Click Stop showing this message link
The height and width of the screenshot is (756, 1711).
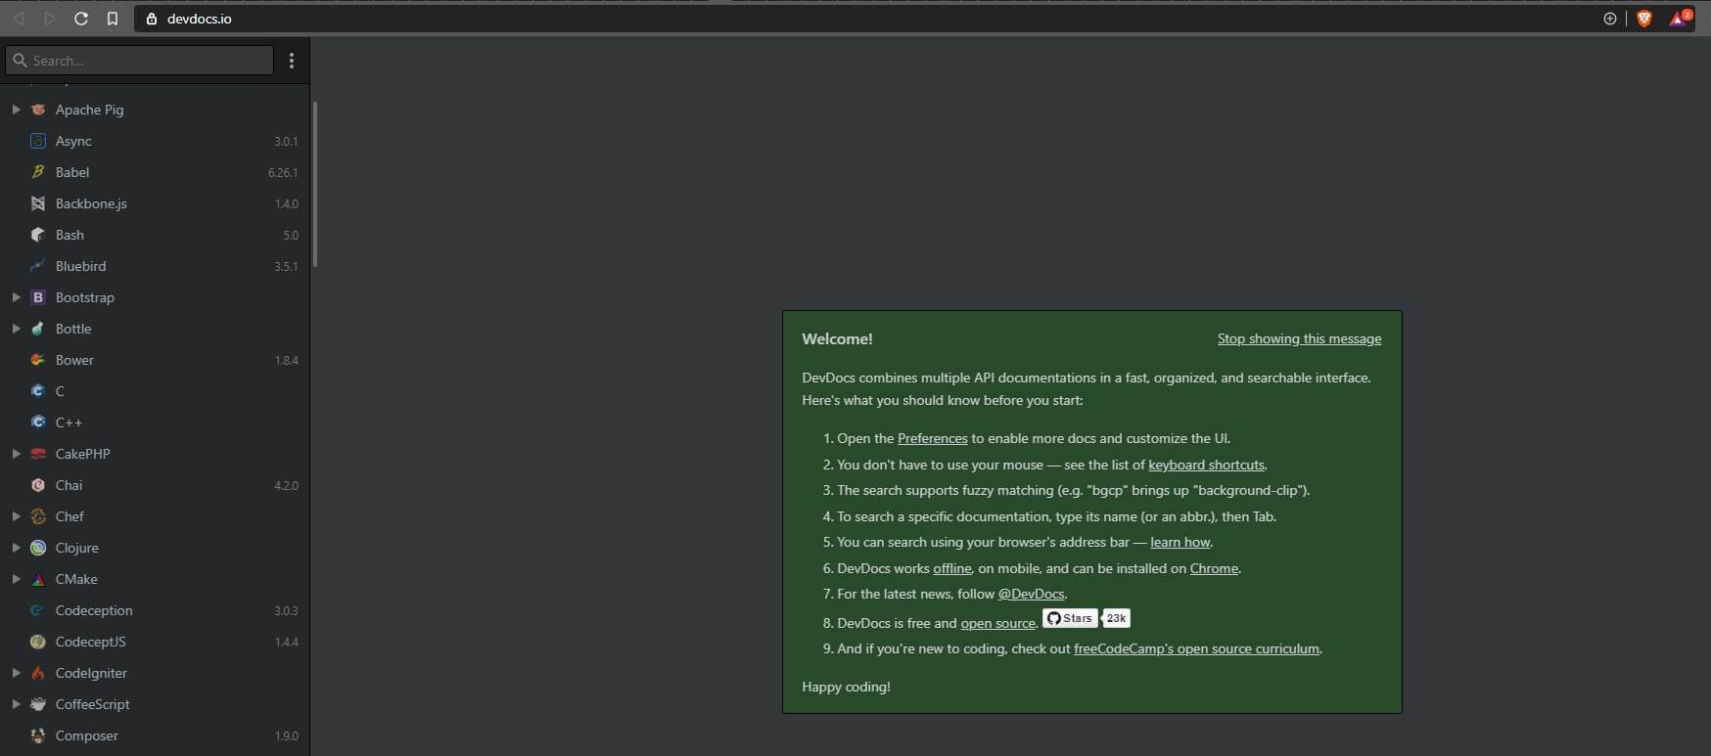click(x=1299, y=338)
